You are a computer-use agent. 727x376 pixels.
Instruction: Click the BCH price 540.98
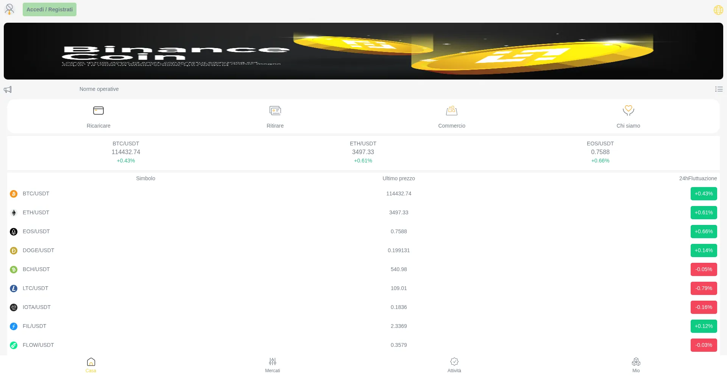pyautogui.click(x=399, y=269)
